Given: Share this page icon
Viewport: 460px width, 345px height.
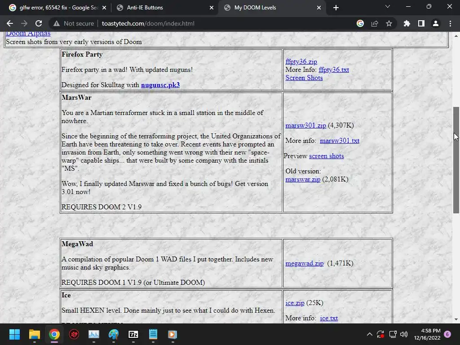Looking at the screenshot, I should tap(375, 23).
